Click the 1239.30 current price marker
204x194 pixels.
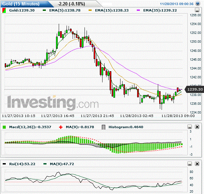[x=195, y=89]
